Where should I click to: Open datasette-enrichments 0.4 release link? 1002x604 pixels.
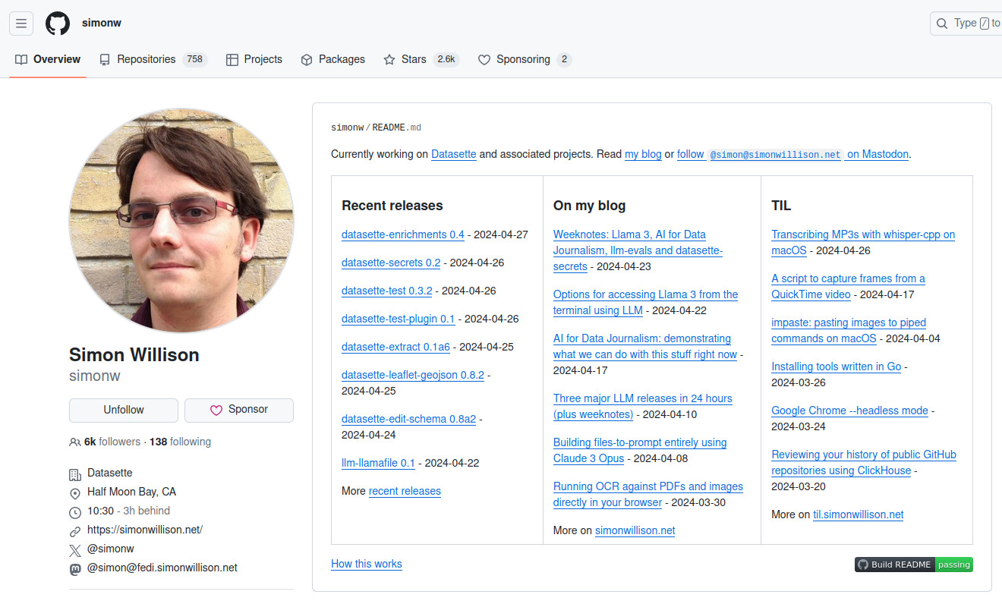(x=403, y=234)
